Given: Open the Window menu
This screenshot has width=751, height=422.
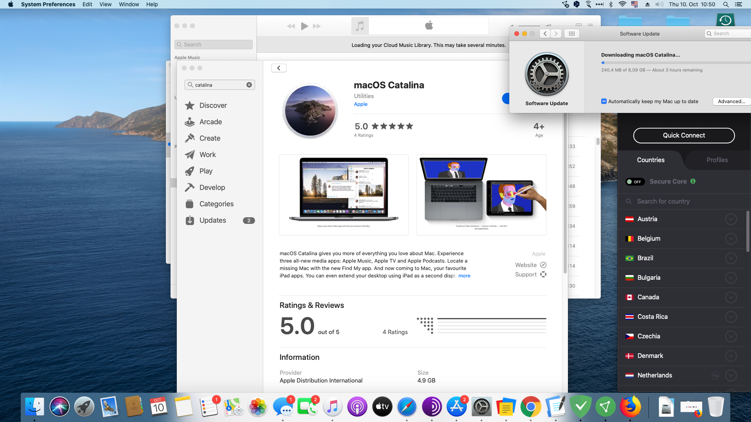Looking at the screenshot, I should [129, 4].
